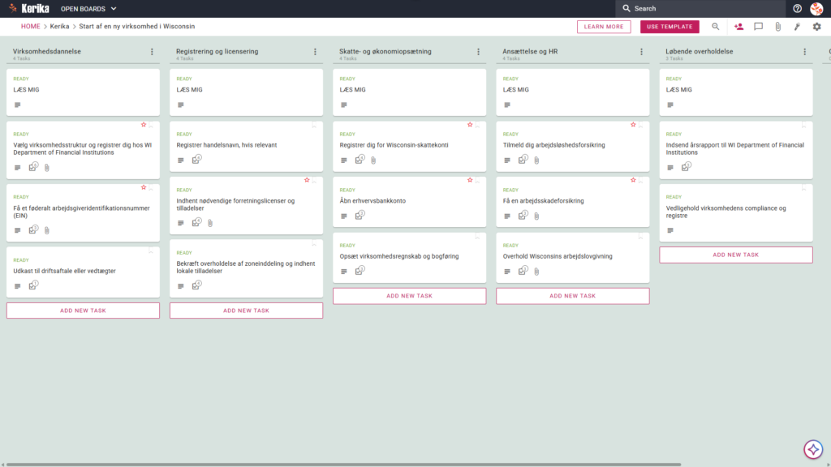This screenshot has height=467, width=831.
Task: Open the board settings gear
Action: (x=816, y=27)
